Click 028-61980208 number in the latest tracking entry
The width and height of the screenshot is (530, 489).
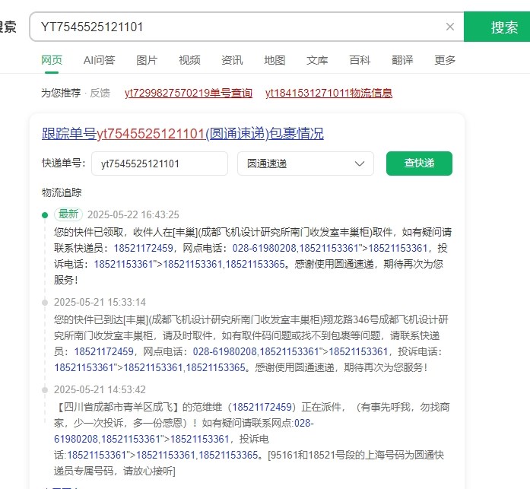[265, 248]
